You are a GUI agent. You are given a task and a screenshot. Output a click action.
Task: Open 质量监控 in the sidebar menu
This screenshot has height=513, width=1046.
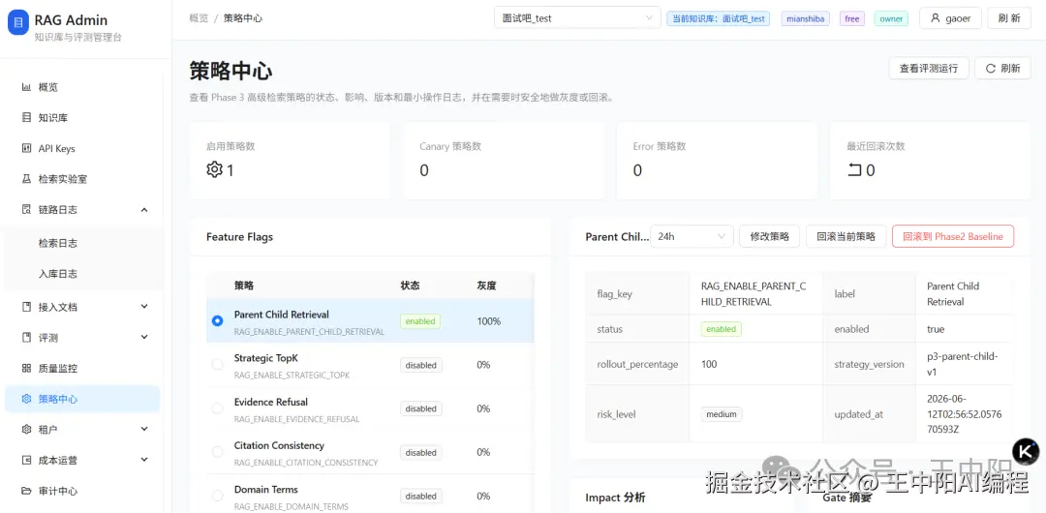click(82, 368)
